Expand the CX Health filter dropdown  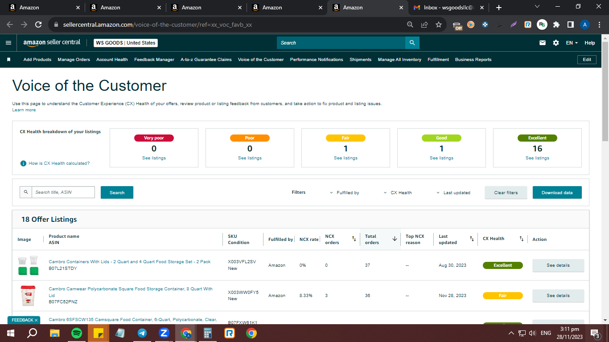[x=398, y=193]
